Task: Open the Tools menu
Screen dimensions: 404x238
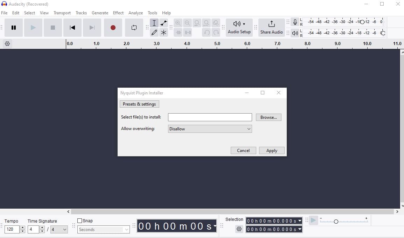Action: 152,13
